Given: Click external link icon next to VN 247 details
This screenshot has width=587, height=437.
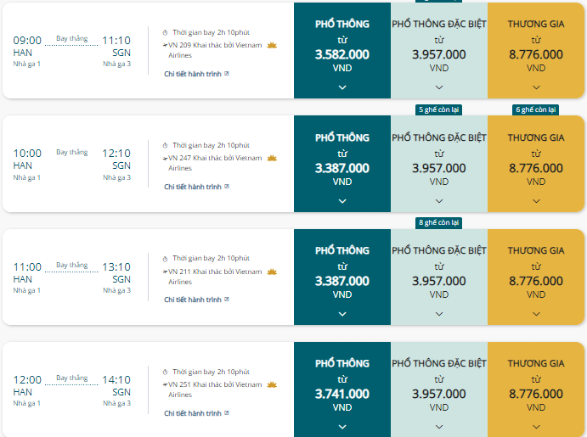Looking at the screenshot, I should tap(227, 187).
